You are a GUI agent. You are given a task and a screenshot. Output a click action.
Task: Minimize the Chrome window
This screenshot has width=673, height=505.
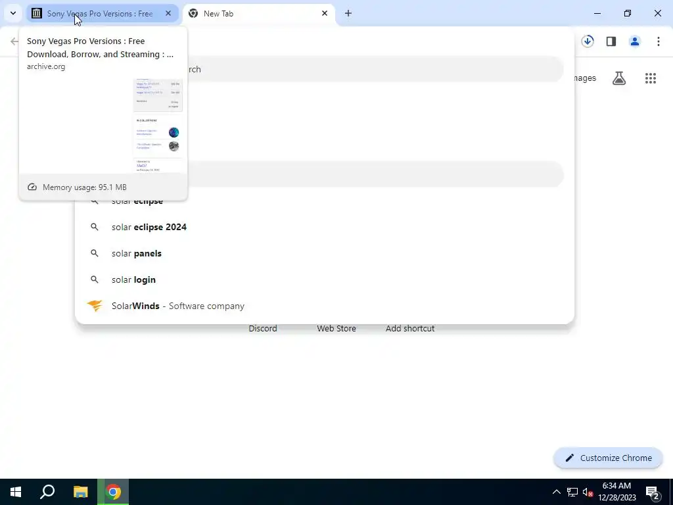[x=597, y=13]
